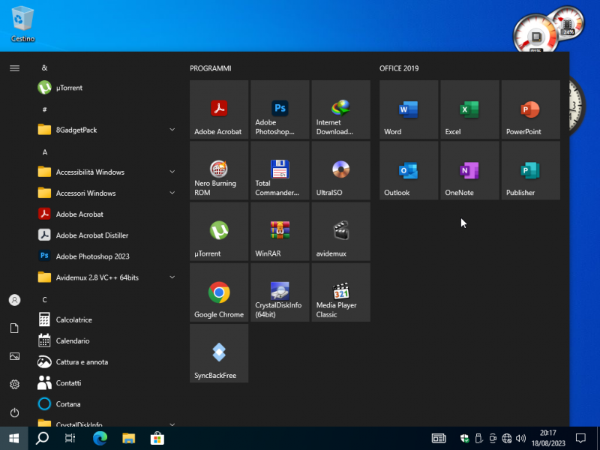Launch the PowerPoint tile
This screenshot has height=450, width=600.
click(x=530, y=110)
